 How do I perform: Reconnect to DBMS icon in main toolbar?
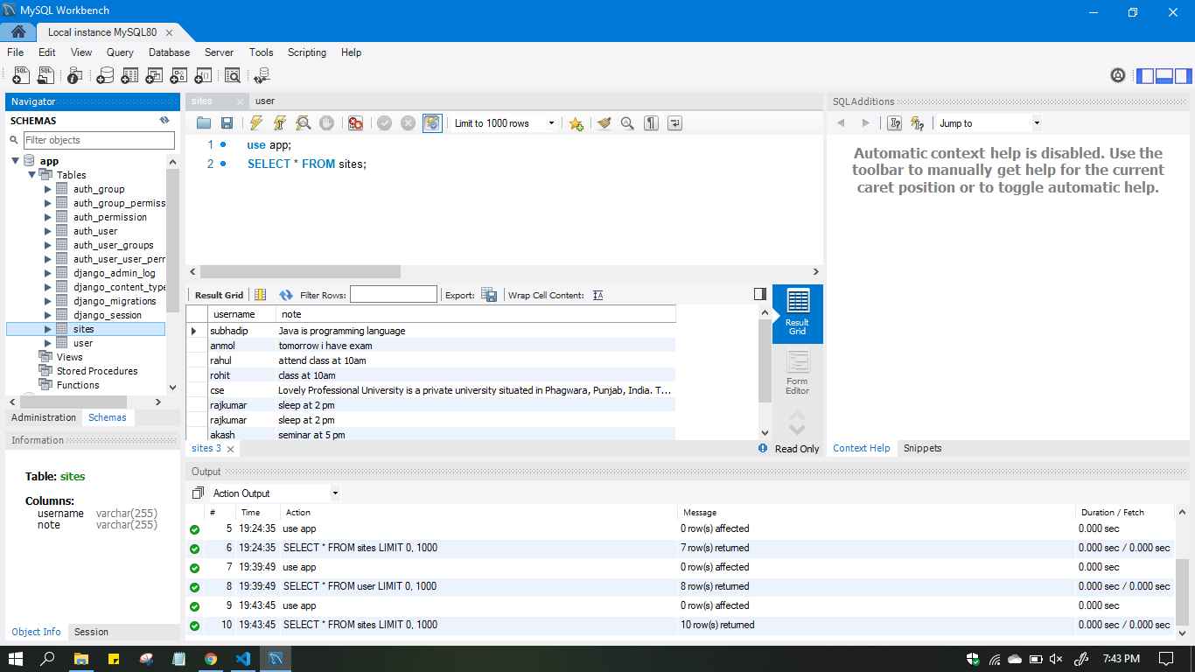click(261, 75)
